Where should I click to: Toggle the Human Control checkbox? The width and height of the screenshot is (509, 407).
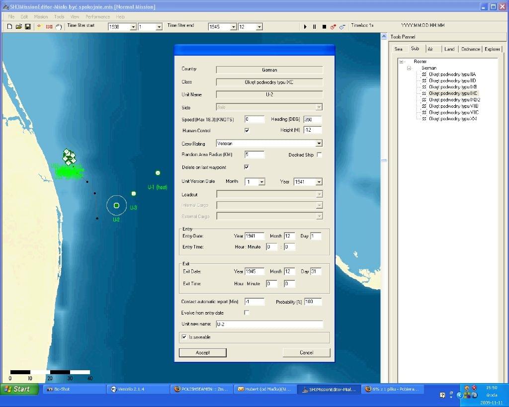point(247,131)
